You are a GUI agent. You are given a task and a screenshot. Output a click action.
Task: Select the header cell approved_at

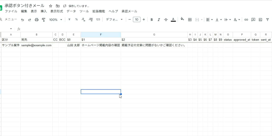pos(242,40)
